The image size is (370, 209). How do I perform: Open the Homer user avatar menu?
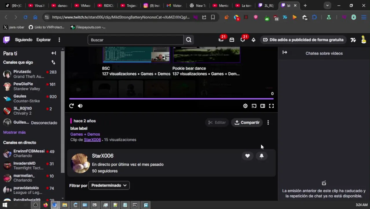pyautogui.click(x=363, y=40)
